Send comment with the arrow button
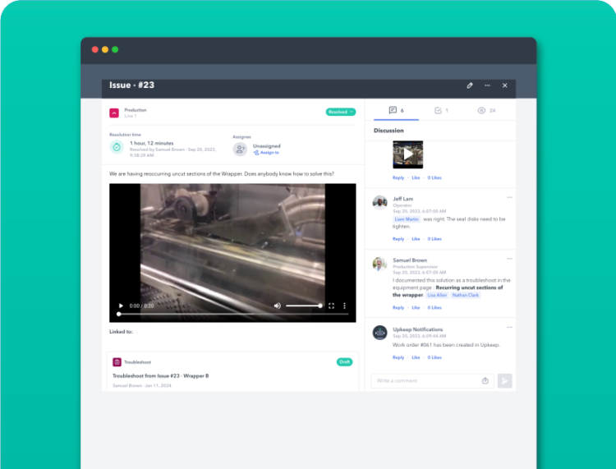616x469 pixels. 504,380
